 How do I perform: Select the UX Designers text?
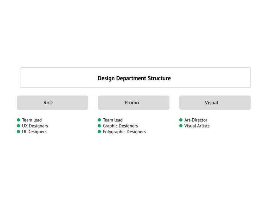tap(35, 126)
